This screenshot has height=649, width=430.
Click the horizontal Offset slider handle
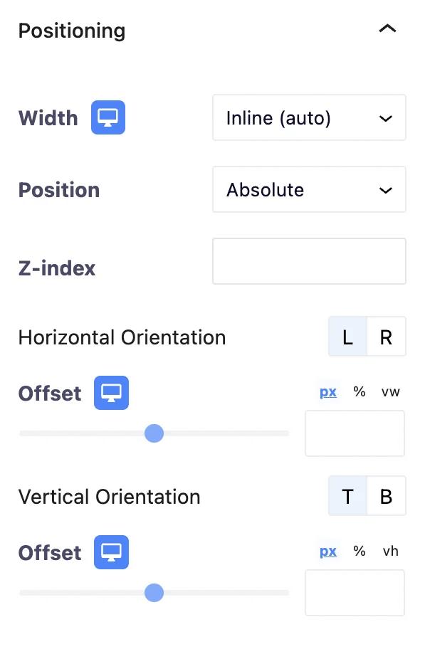(154, 433)
